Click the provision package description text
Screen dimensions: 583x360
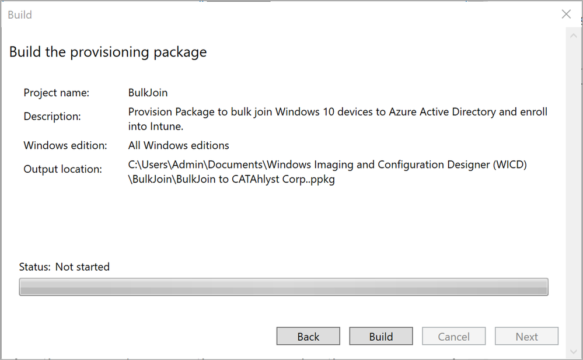pyautogui.click(x=337, y=117)
